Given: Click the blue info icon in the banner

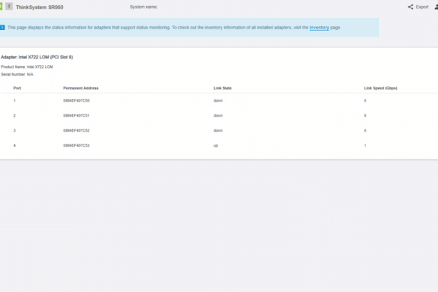Looking at the screenshot, I should (x=2, y=28).
